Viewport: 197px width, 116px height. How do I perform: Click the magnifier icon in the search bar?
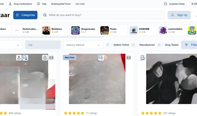pyautogui.click(x=45, y=15)
